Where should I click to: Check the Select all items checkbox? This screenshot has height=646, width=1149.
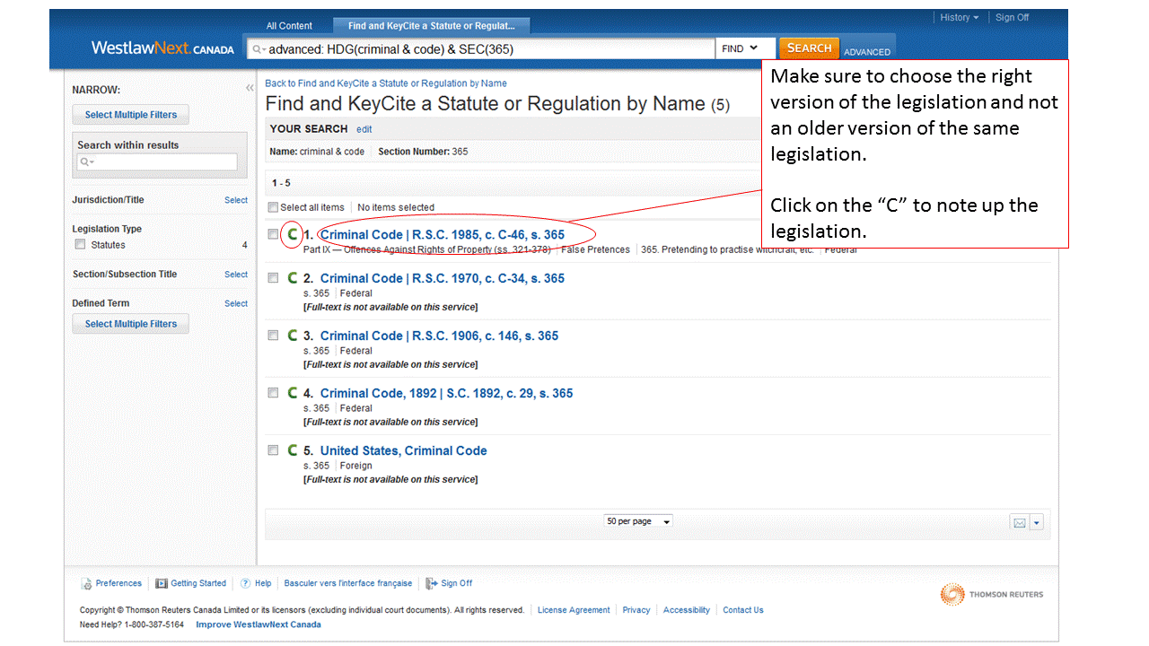273,207
